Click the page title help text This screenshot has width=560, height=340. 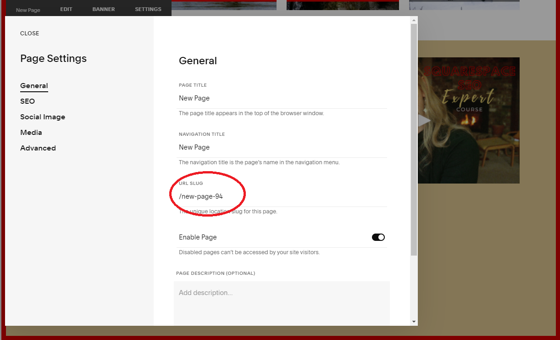pos(251,113)
